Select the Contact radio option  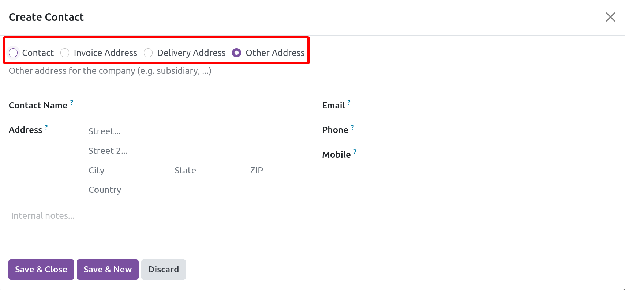pos(14,53)
